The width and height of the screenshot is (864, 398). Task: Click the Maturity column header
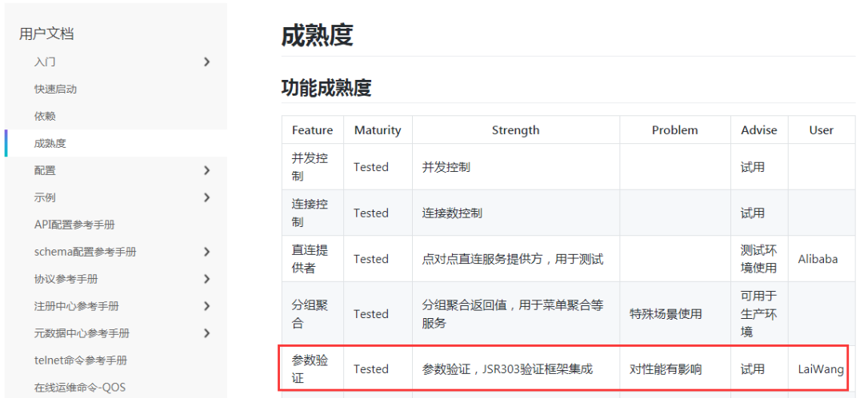click(x=378, y=130)
